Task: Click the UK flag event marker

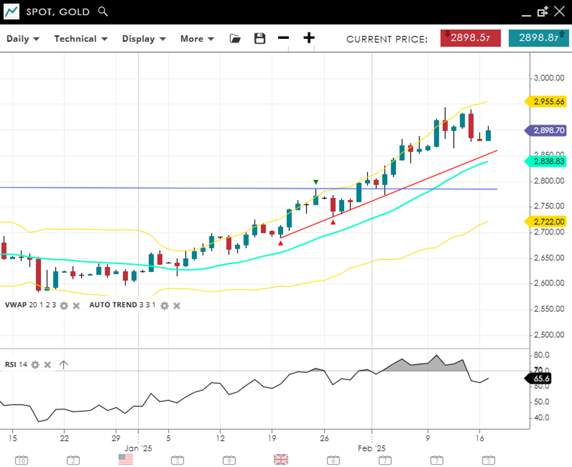Action: pyautogui.click(x=280, y=459)
